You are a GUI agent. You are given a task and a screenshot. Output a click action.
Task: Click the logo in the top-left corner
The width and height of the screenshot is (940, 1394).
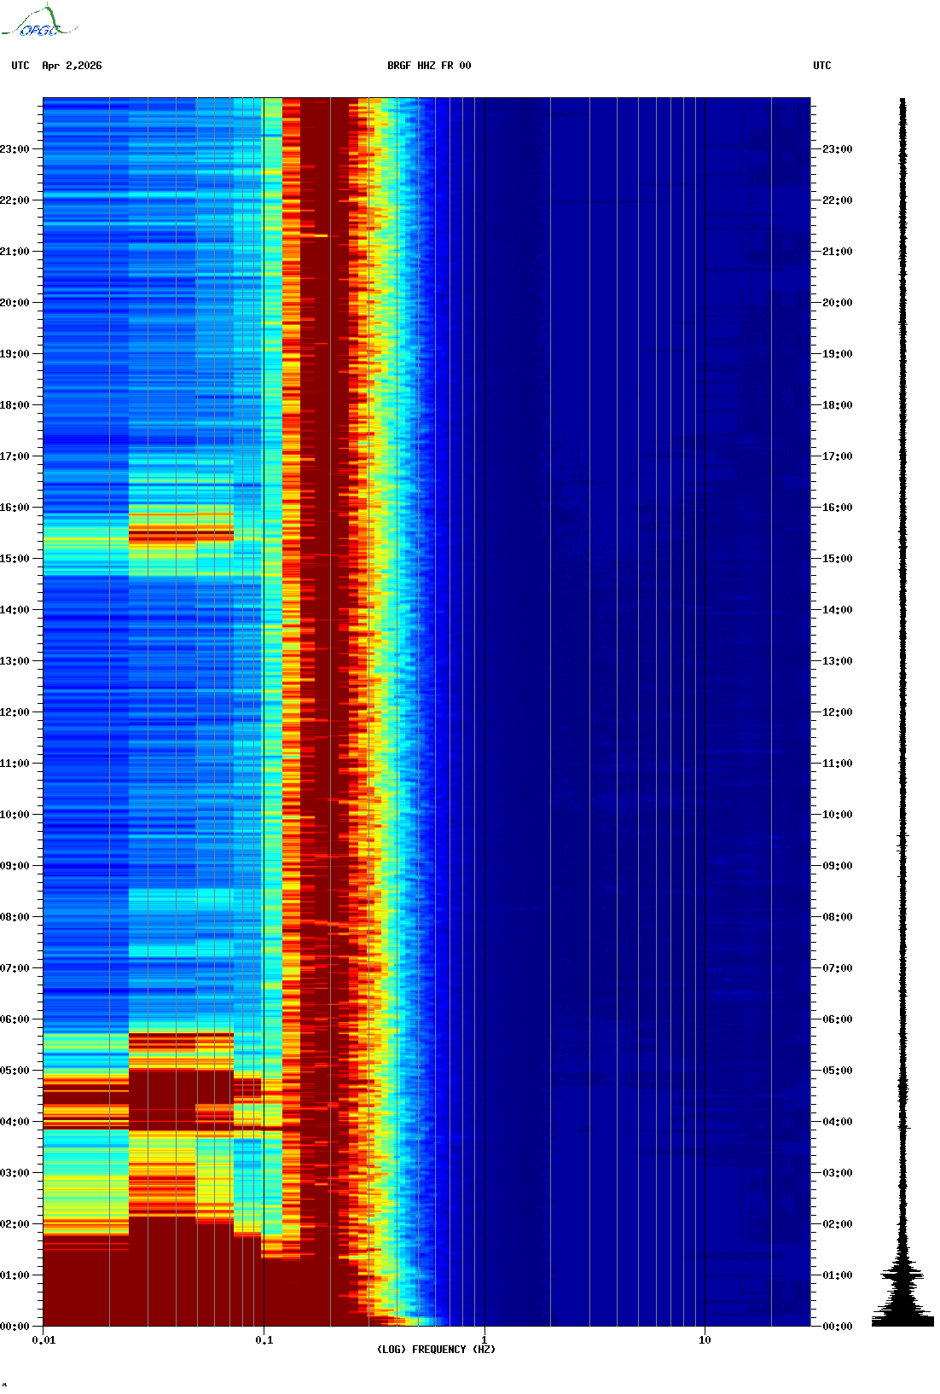pyautogui.click(x=38, y=23)
